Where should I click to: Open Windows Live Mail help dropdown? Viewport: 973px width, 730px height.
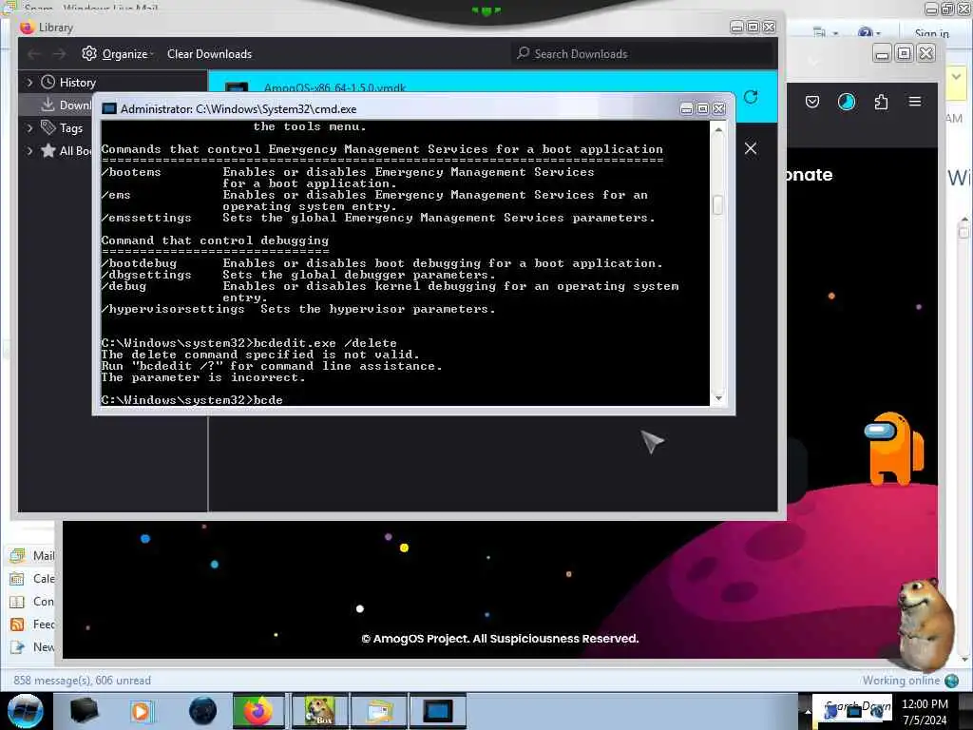pyautogui.click(x=868, y=32)
